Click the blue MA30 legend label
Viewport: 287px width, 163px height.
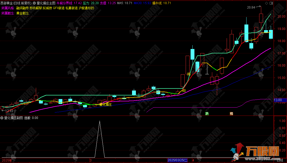point(138,3)
